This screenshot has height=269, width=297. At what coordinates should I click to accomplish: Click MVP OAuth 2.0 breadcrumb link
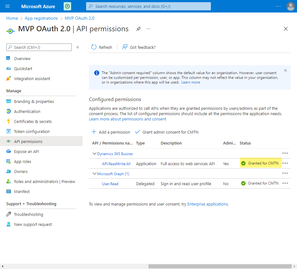coord(80,18)
